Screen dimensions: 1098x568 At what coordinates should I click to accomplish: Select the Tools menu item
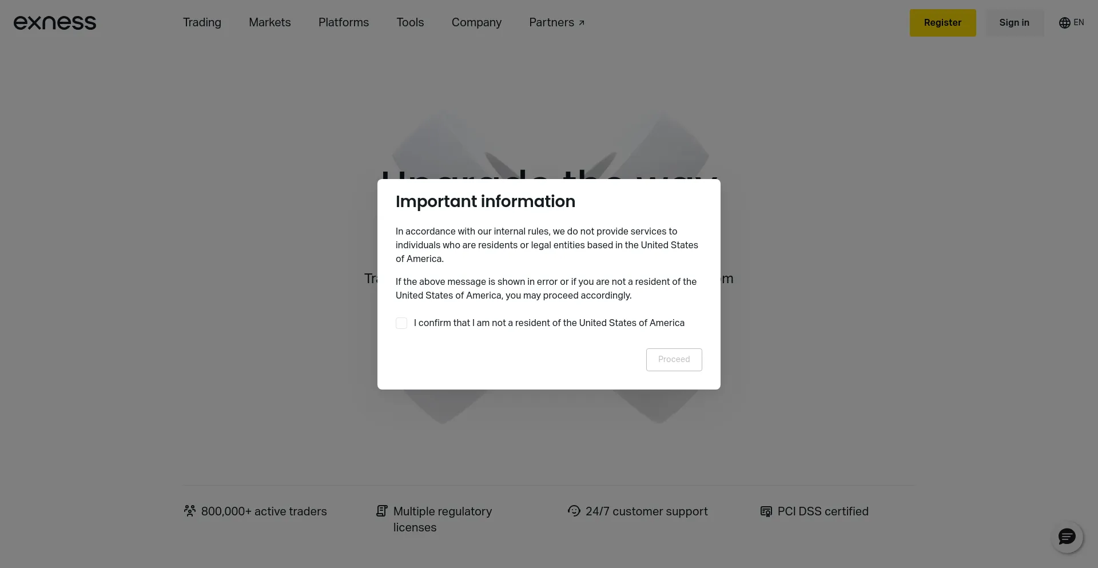tap(410, 22)
